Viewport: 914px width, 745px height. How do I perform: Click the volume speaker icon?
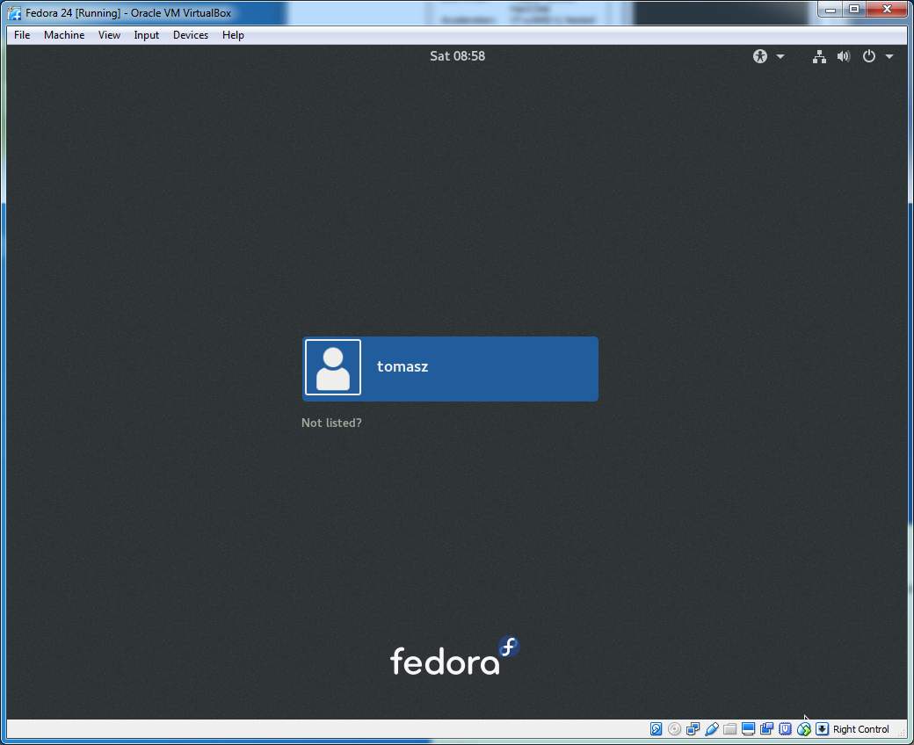844,56
